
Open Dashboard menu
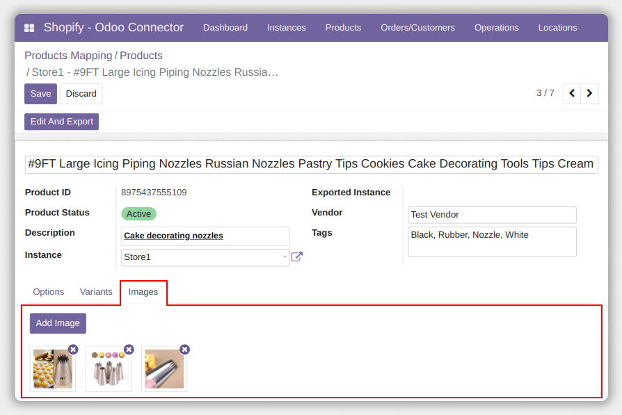[225, 28]
